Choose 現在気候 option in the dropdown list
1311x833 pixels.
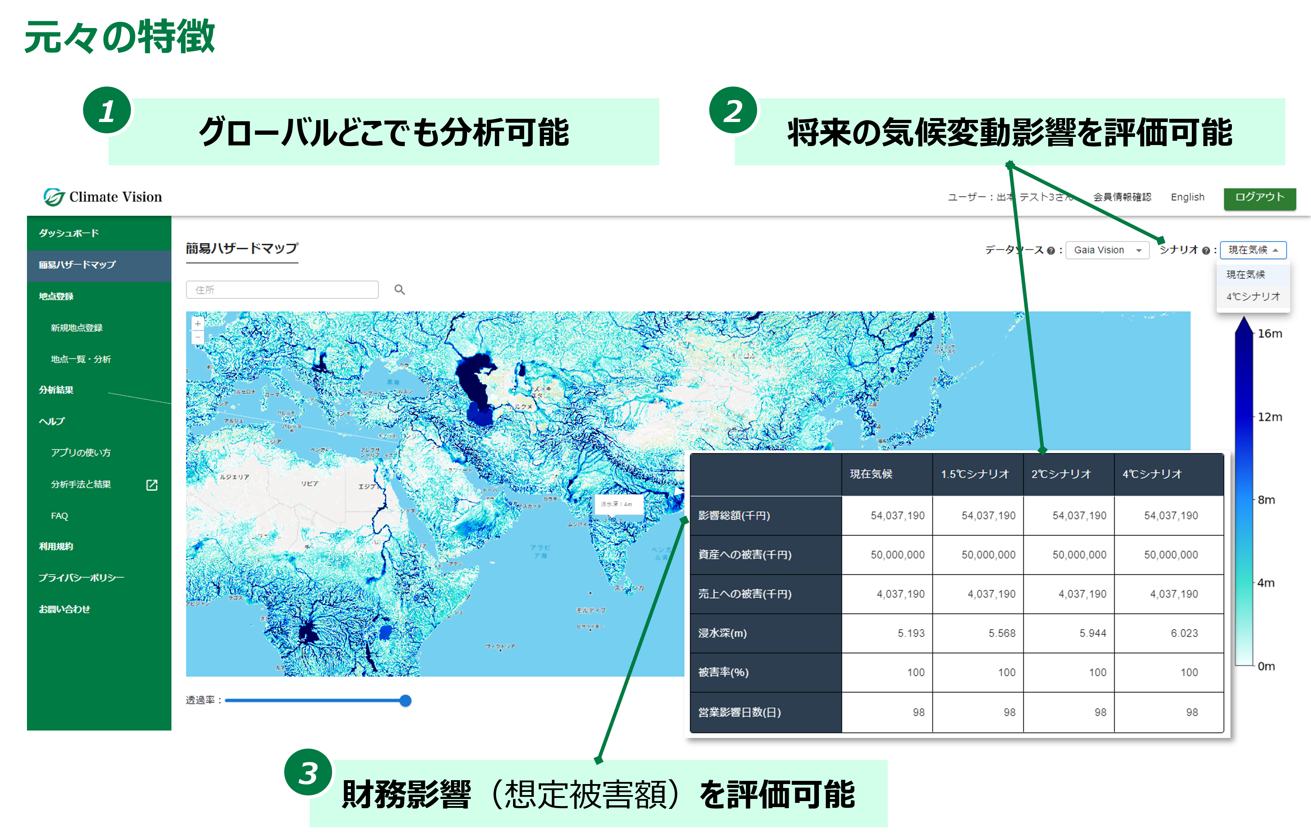(1246, 274)
